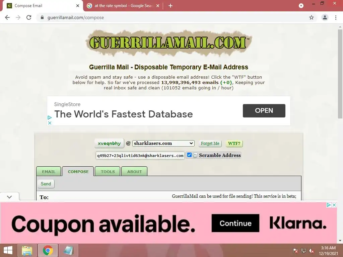
Task: Open the Chrome profile avatar menu
Action: (x=325, y=17)
